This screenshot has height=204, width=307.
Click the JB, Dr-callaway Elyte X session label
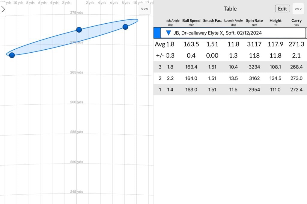point(217,33)
